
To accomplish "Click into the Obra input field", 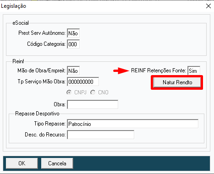I will 93,104.
